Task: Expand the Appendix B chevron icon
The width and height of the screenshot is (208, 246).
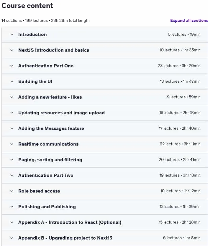Action: [x=12, y=238]
